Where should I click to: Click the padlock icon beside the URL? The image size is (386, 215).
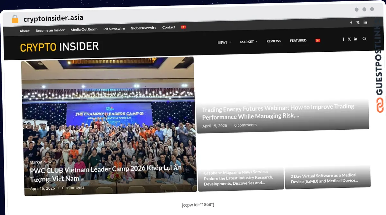click(15, 19)
